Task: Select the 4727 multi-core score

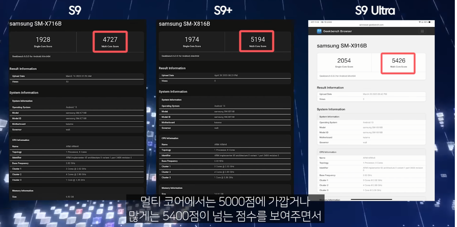Action: click(x=110, y=39)
